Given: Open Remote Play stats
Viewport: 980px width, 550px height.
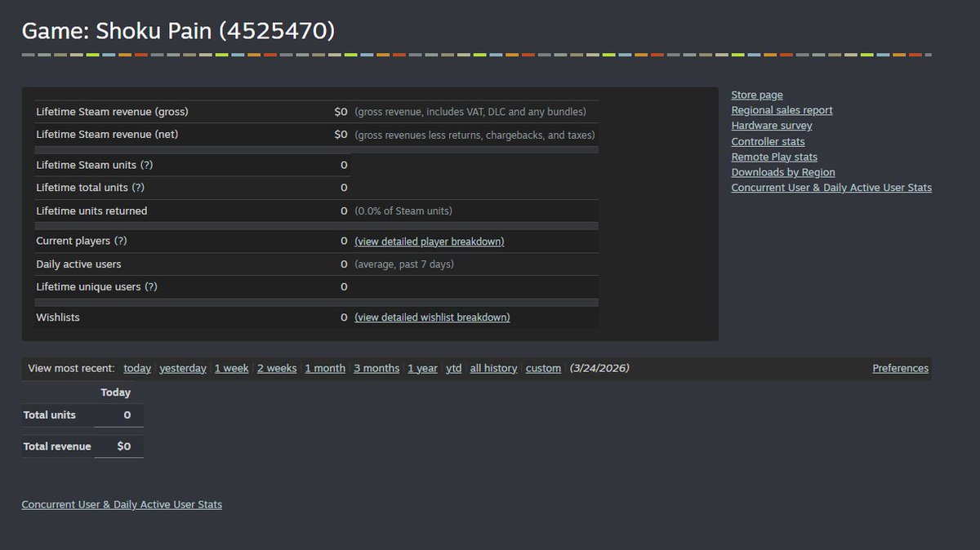Looking at the screenshot, I should (x=774, y=157).
